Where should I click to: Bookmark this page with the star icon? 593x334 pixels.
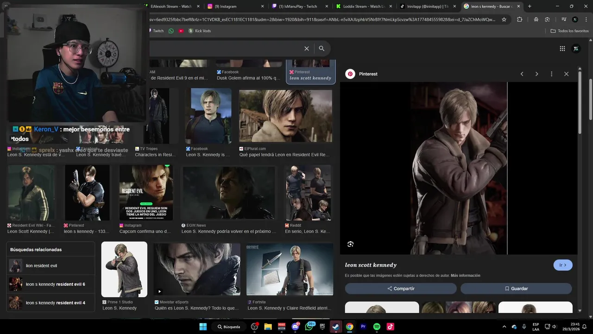click(504, 19)
